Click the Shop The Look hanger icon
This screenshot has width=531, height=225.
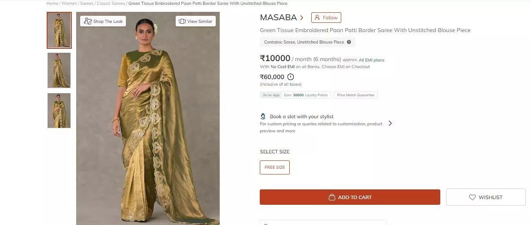pyautogui.click(x=88, y=21)
